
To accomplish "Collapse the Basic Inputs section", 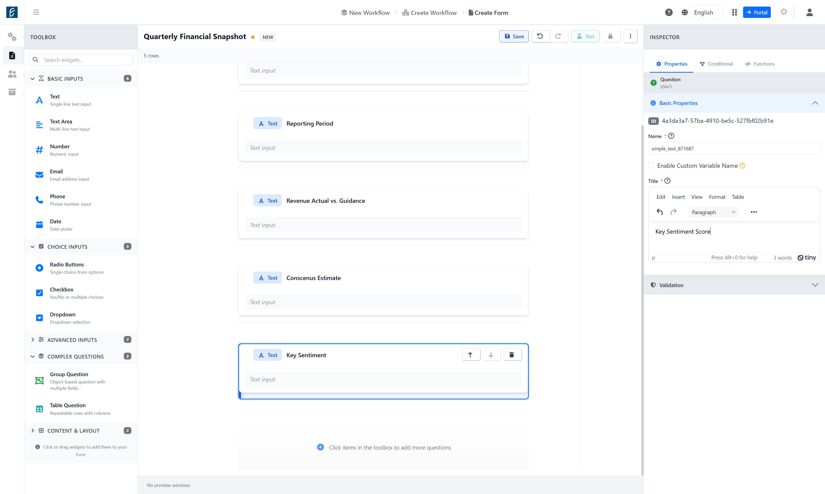I will tap(81, 78).
